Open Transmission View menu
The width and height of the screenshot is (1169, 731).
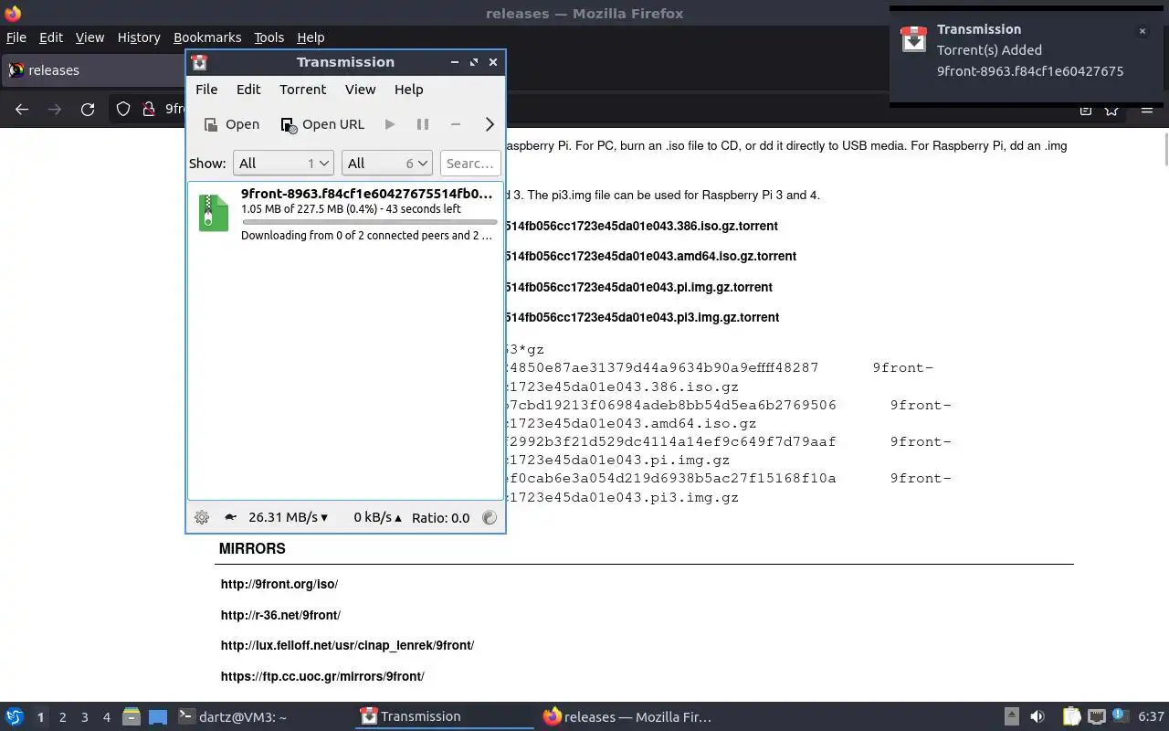[x=360, y=89]
